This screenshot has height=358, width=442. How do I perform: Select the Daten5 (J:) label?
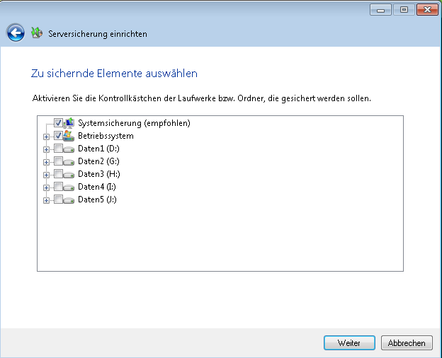(x=97, y=200)
